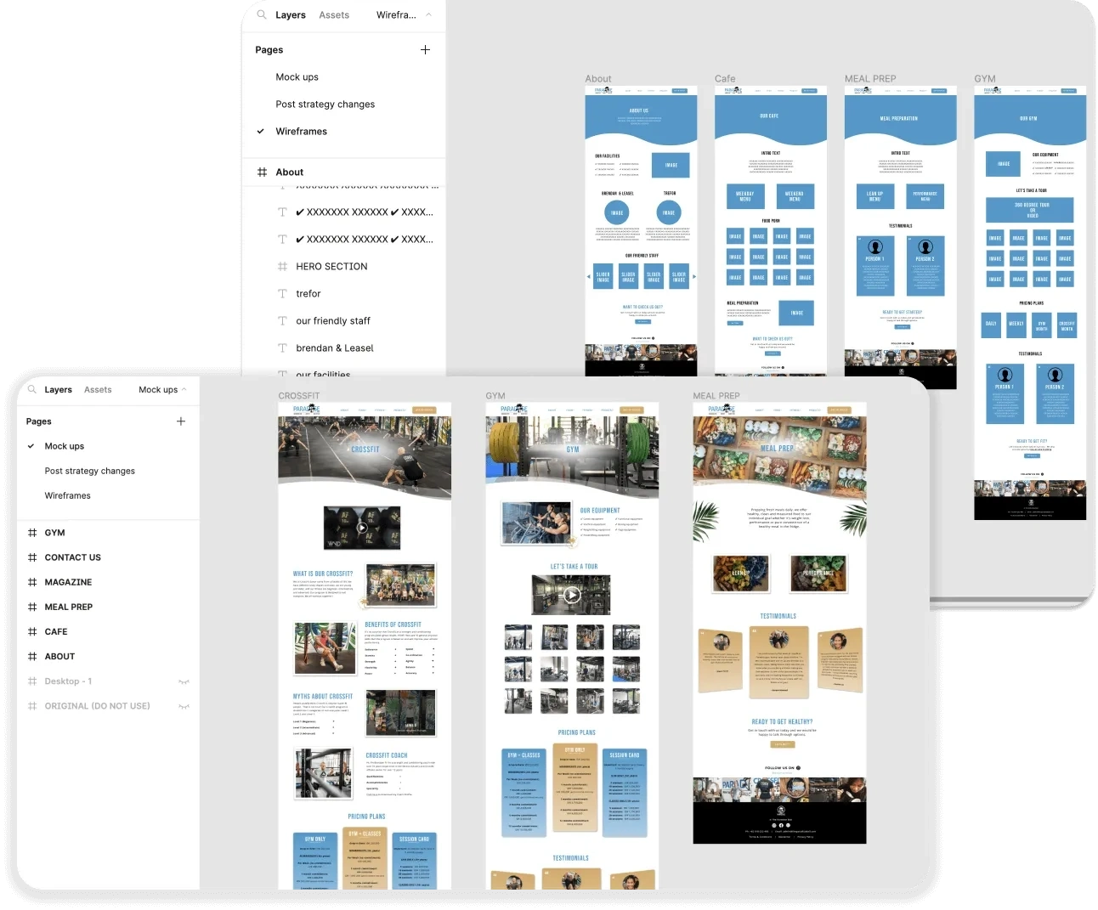Click search icon in Mock ups panel

coord(32,389)
